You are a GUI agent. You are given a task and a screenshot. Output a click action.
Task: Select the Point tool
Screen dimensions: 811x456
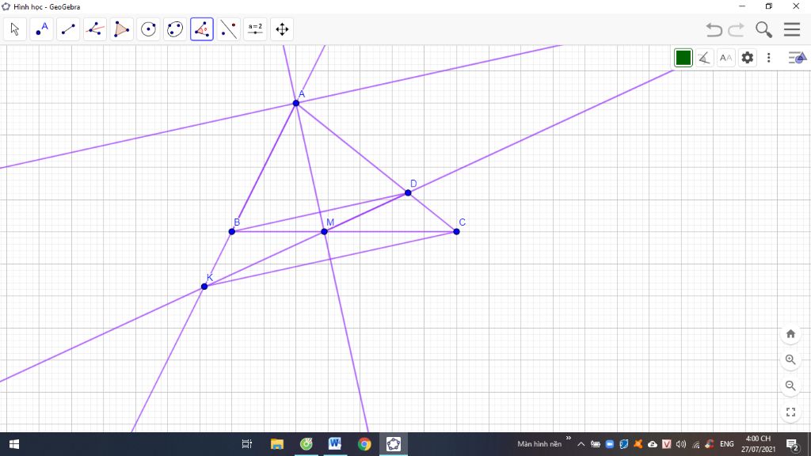tap(41, 29)
